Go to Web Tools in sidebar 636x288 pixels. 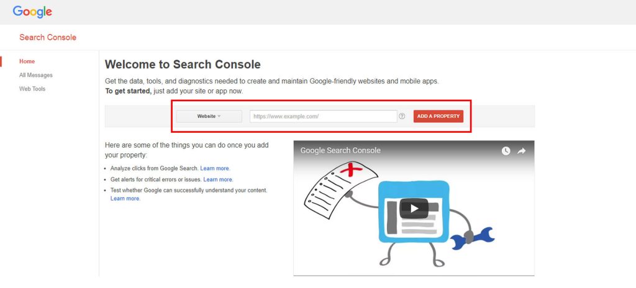32,89
